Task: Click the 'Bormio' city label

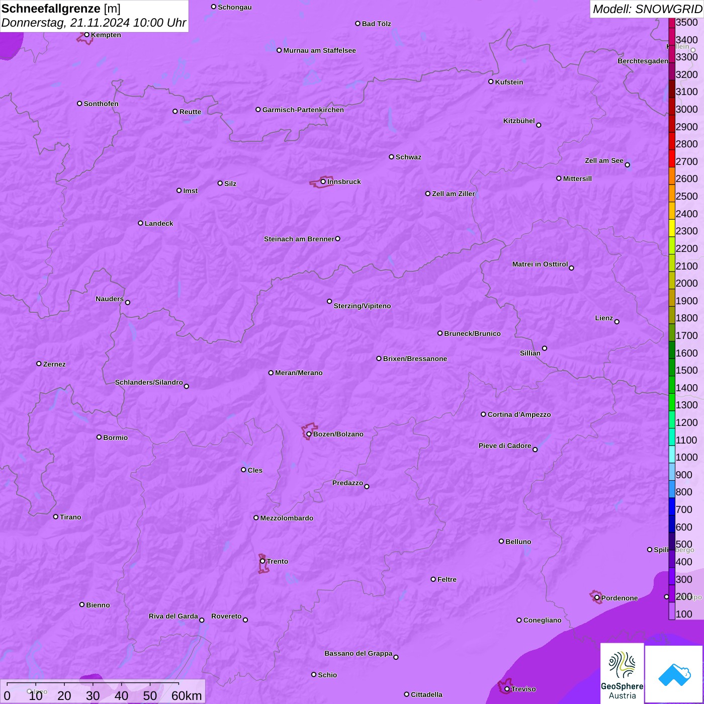Action: (x=116, y=437)
